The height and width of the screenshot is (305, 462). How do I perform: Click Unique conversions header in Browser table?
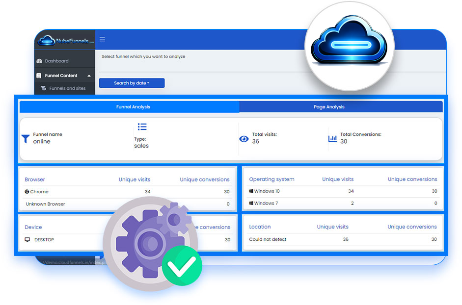(x=204, y=179)
